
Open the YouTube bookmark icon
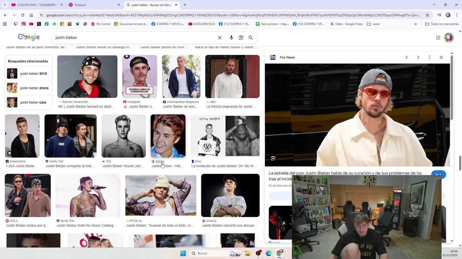click(31, 24)
